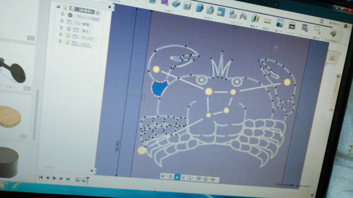Open the アドイン Add-Ins dropdown menu
The height and width of the screenshot is (198, 353).
pyautogui.click(x=303, y=36)
